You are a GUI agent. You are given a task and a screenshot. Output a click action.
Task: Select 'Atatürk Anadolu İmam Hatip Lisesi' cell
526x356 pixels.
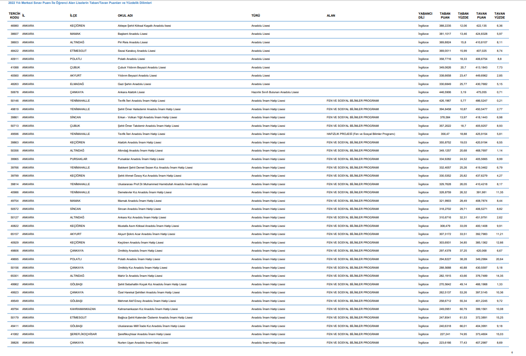(140, 143)
